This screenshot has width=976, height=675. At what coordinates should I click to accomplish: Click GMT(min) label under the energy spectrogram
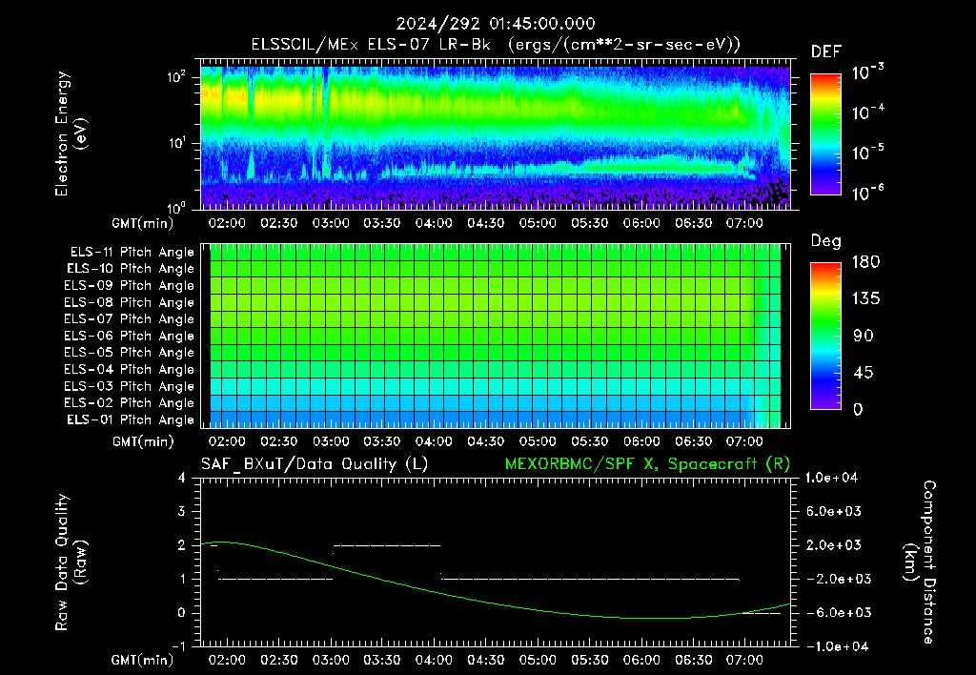click(143, 223)
